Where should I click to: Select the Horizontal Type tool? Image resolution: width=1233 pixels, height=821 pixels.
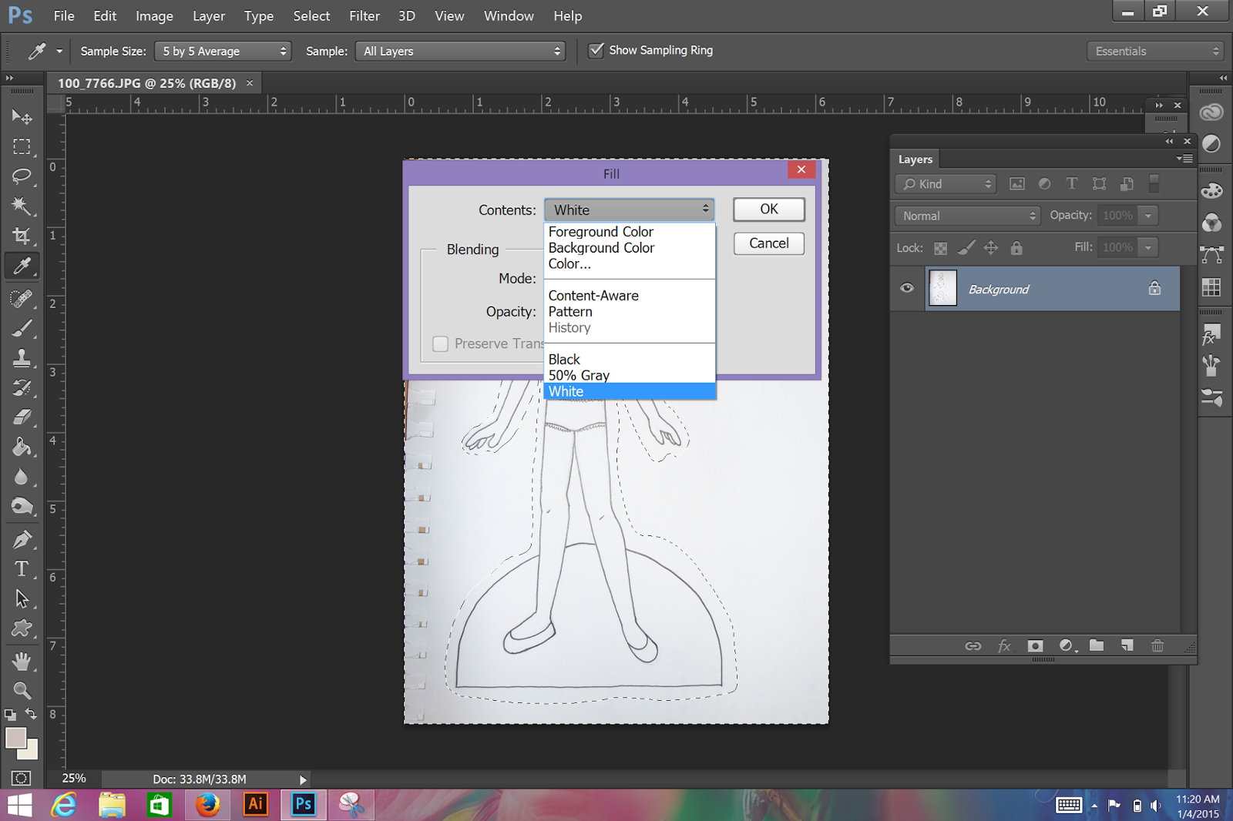tap(22, 568)
